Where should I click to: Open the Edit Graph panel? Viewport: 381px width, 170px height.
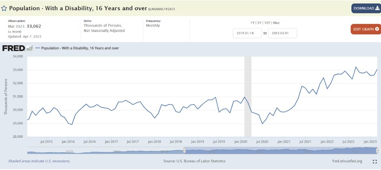[x=366, y=29]
